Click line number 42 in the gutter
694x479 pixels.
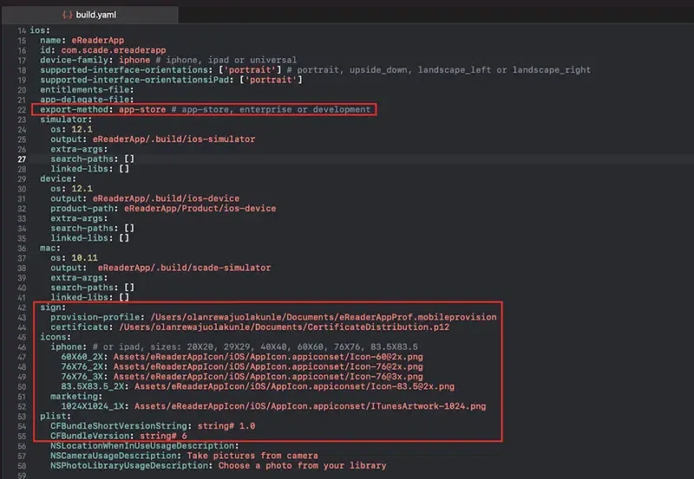pyautogui.click(x=22, y=307)
